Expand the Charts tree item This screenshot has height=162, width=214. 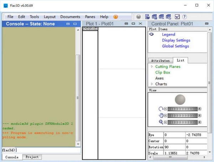(x=152, y=84)
